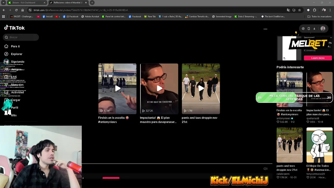Open the Cargar upload option
The width and height of the screenshot is (334, 188).
pyautogui.click(x=16, y=100)
